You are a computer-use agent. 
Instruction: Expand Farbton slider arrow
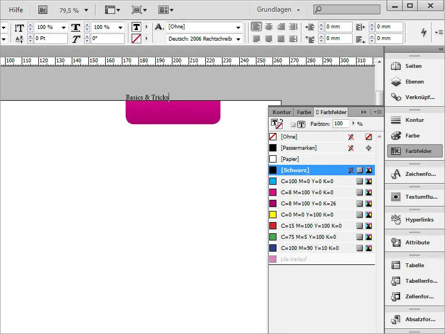tap(353, 124)
